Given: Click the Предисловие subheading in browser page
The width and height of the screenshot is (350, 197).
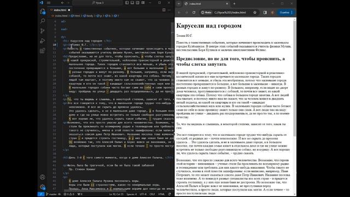Looking at the screenshot, I should [230, 61].
